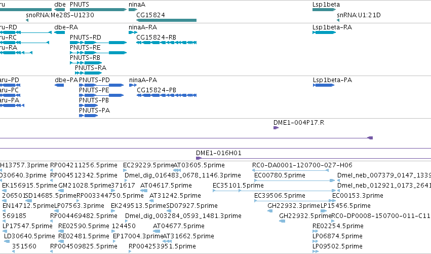Select the PNUTS-PB protein feature
The image size is (431, 254).
[x=89, y=105]
